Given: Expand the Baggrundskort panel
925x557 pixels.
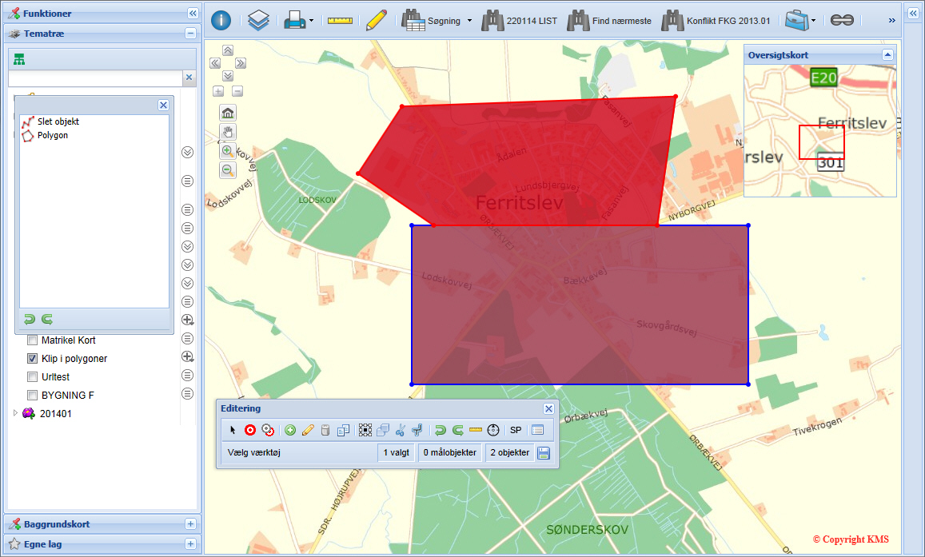Looking at the screenshot, I should tap(190, 524).
